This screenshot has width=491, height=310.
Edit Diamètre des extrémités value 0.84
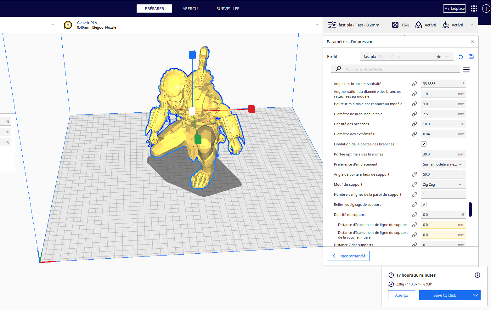[x=443, y=134]
